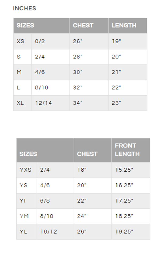This screenshot has height=257, width=165.
Task: Click the 34" chest measurement for XL
Action: click(78, 103)
